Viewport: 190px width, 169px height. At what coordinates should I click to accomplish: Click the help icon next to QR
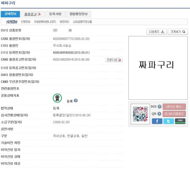point(159,114)
